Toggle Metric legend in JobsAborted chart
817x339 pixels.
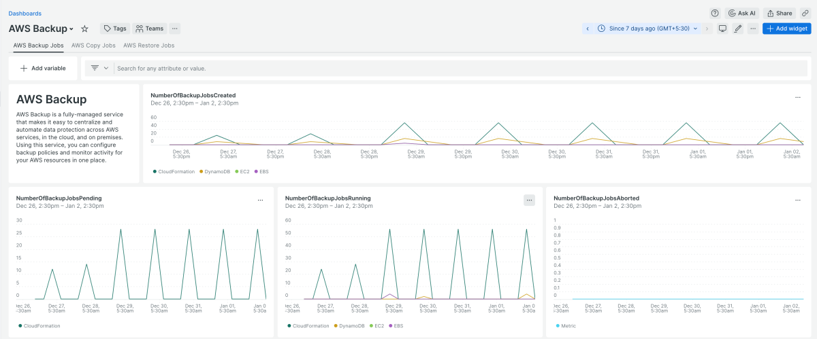click(566, 326)
